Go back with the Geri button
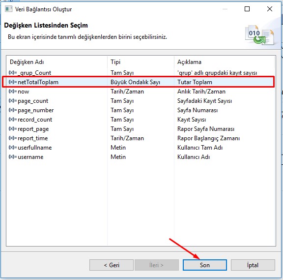This screenshot has height=280, width=283. (112, 265)
